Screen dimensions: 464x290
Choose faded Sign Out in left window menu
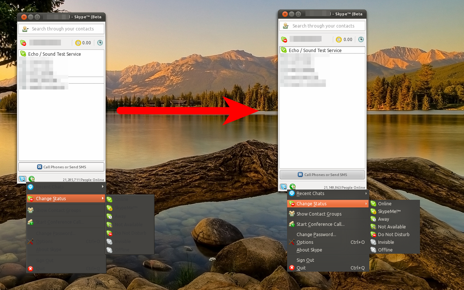click(66, 260)
